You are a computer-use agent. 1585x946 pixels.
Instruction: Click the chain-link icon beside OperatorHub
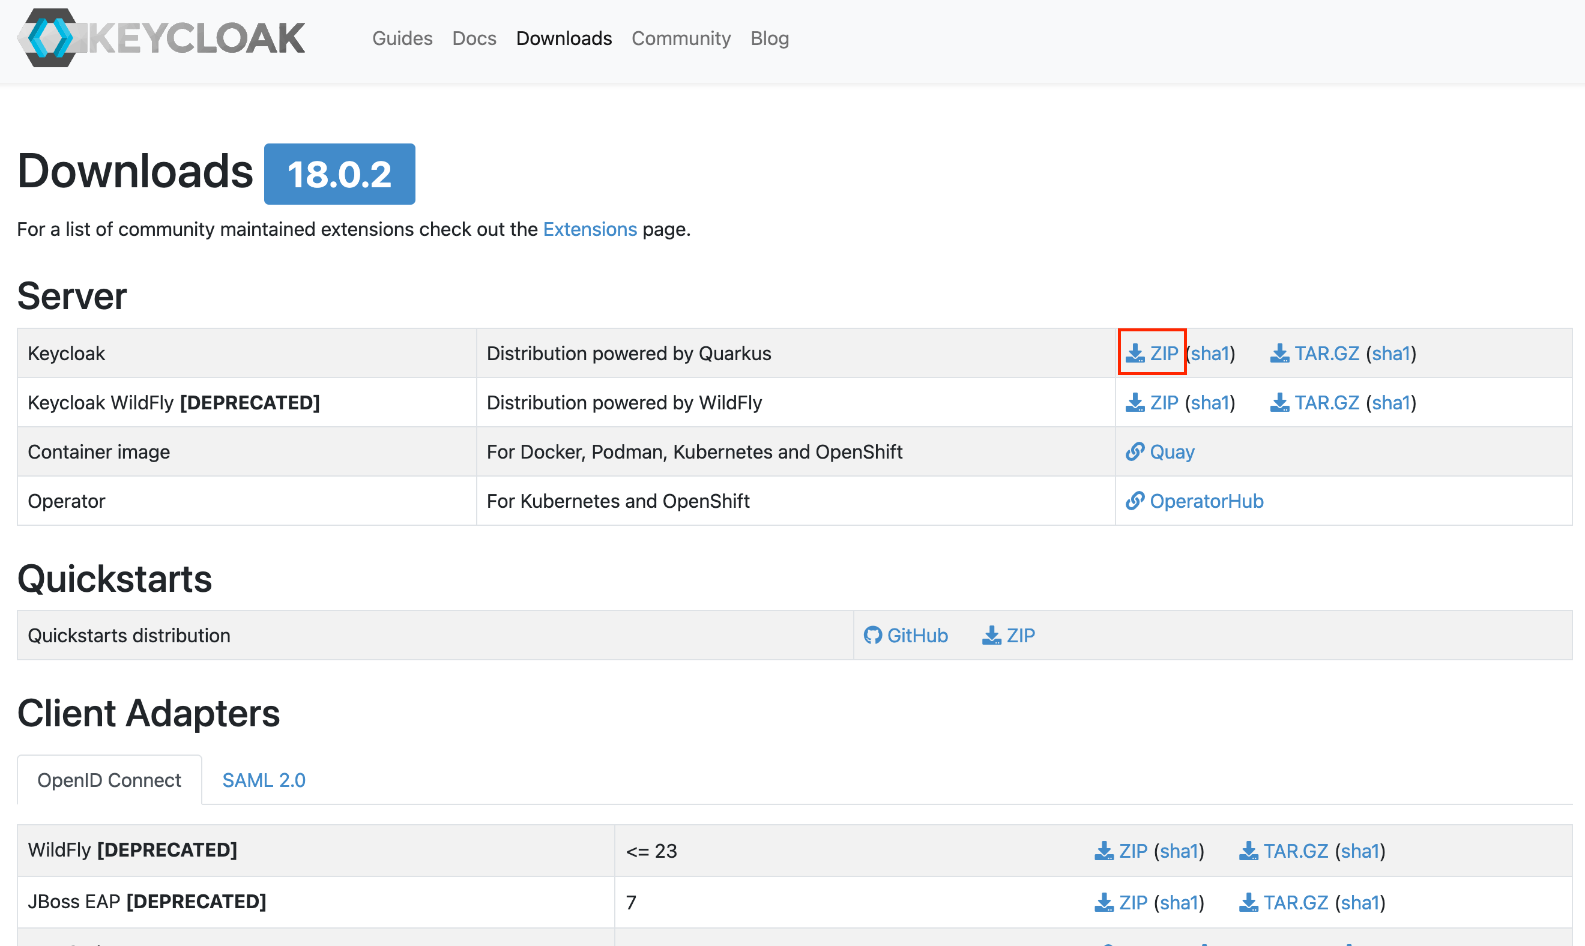click(1134, 501)
